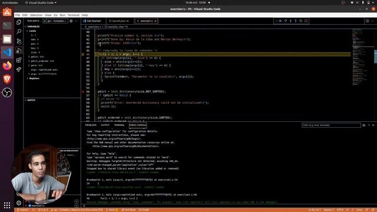377x212 pixels.
Task: Open launch.json via debug gear icon
Action: (71, 21)
